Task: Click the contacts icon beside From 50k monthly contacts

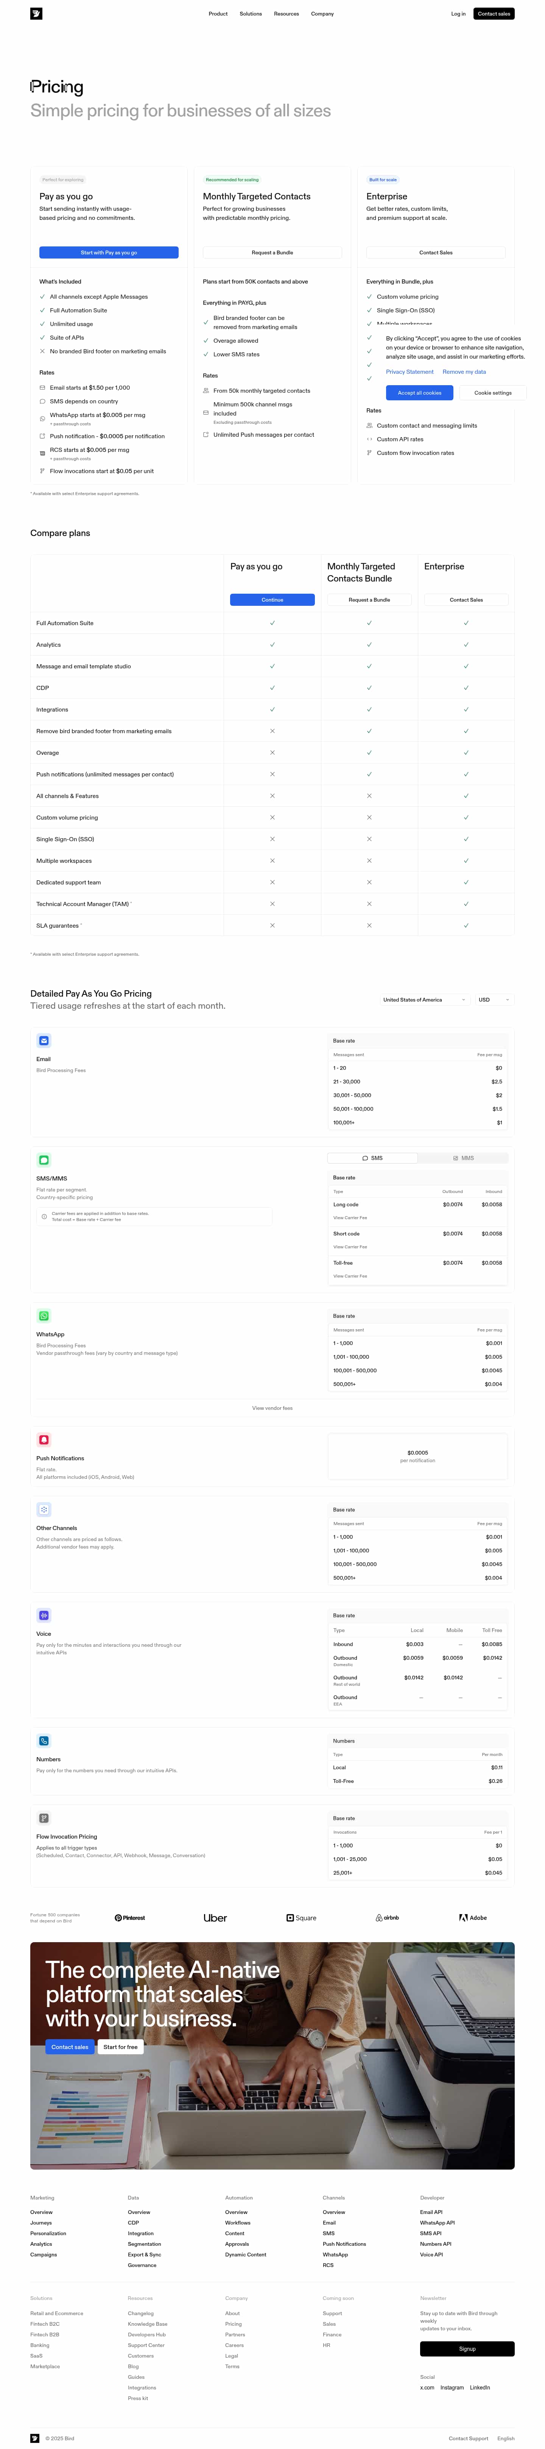Action: (x=206, y=391)
